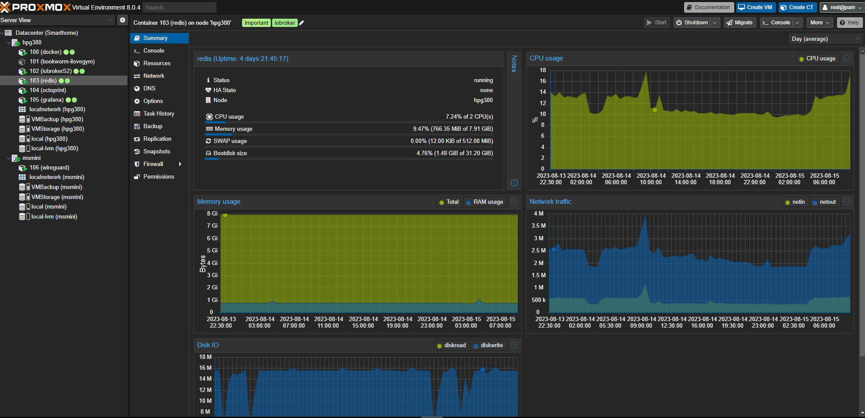Viewport: 865px width, 418px height.
Task: Select VMBackup (hpg380) storage icon
Action: (x=22, y=119)
